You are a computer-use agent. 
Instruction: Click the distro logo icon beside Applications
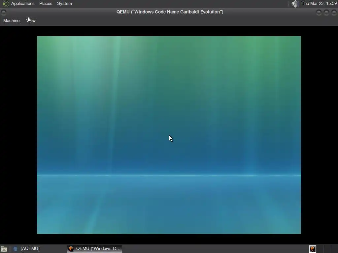pos(5,4)
